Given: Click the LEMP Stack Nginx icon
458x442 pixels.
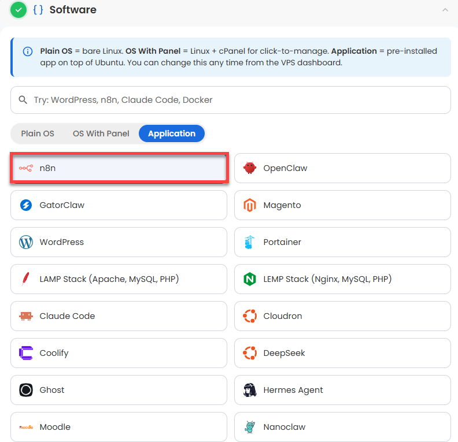Looking at the screenshot, I should pos(250,279).
